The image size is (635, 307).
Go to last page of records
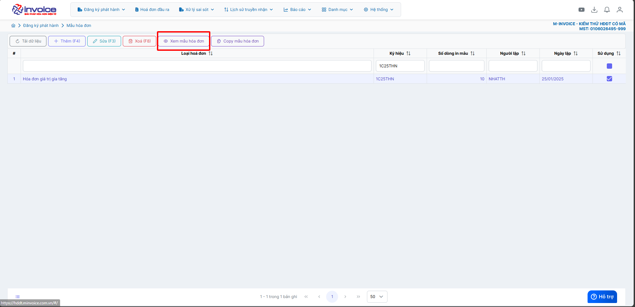[358, 297]
